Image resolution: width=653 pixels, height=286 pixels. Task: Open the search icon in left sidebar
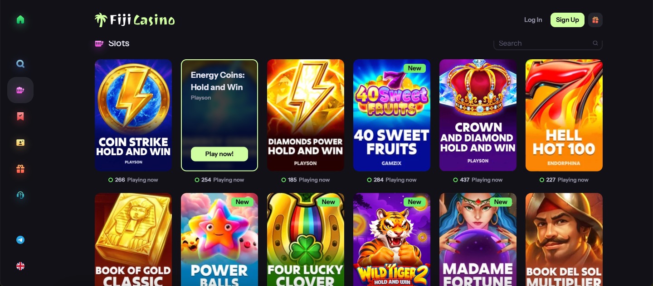(x=20, y=64)
